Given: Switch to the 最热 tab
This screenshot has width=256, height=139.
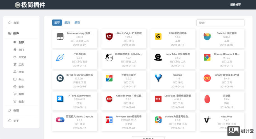Looking at the screenshot, I should pos(67,23).
